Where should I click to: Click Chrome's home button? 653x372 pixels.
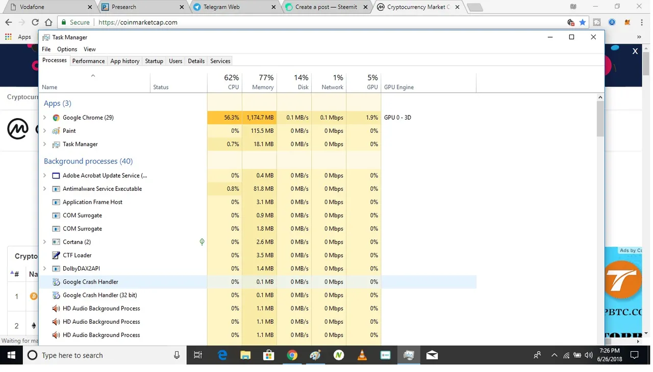tap(48, 22)
